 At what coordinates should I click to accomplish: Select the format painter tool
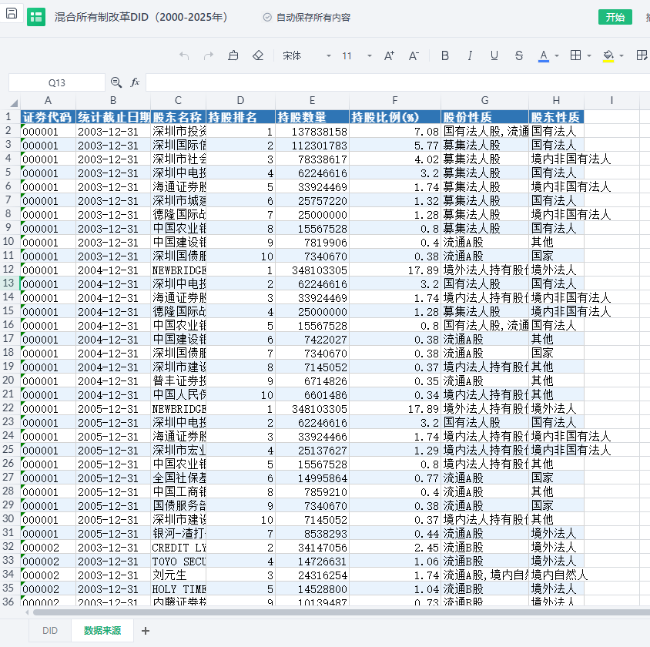click(233, 55)
